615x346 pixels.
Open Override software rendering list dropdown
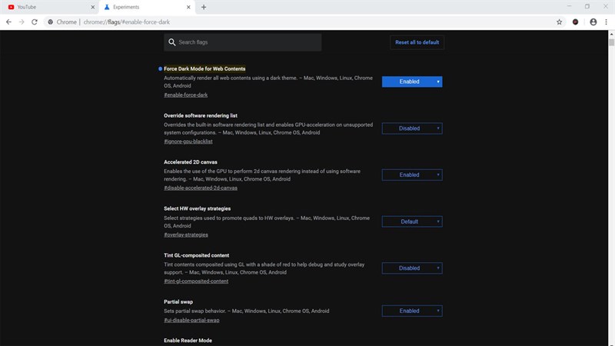pos(412,128)
